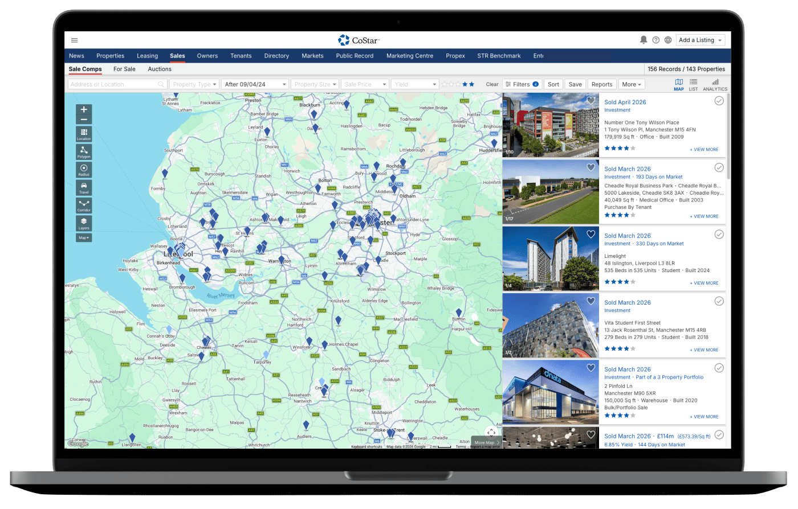Screen dimensions: 798x509
Task: Set the star rating filter
Action: (x=458, y=84)
